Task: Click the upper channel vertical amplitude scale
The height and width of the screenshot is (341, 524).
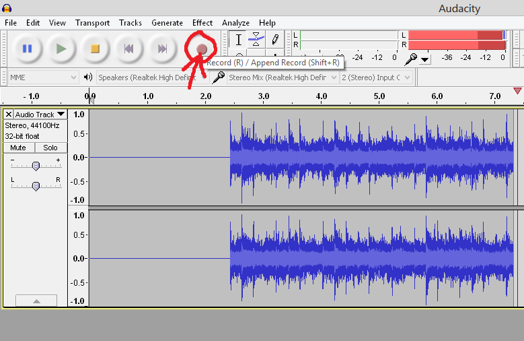Action: click(78, 158)
